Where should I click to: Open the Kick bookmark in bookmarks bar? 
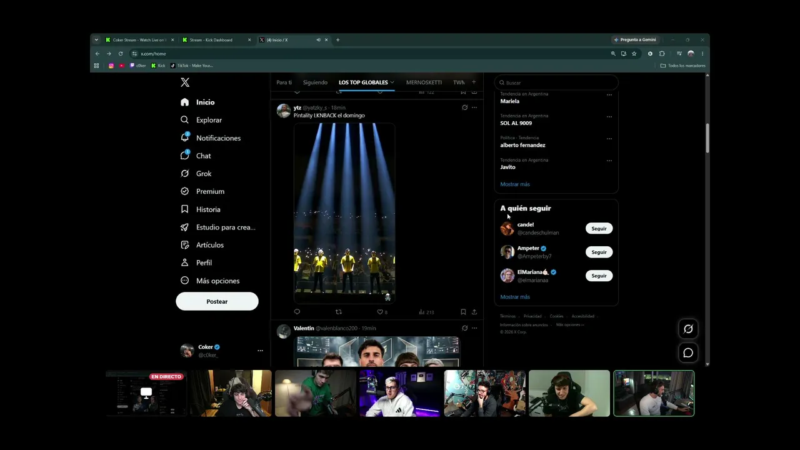(159, 66)
